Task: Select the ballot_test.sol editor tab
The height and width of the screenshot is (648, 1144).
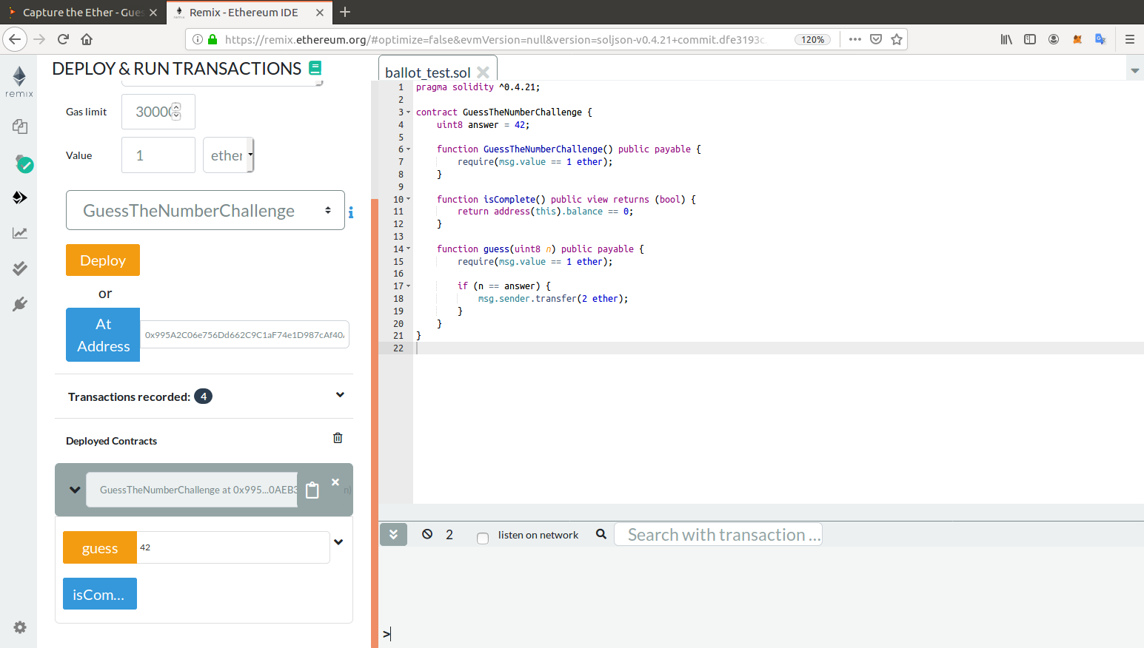Action: pyautogui.click(x=427, y=72)
